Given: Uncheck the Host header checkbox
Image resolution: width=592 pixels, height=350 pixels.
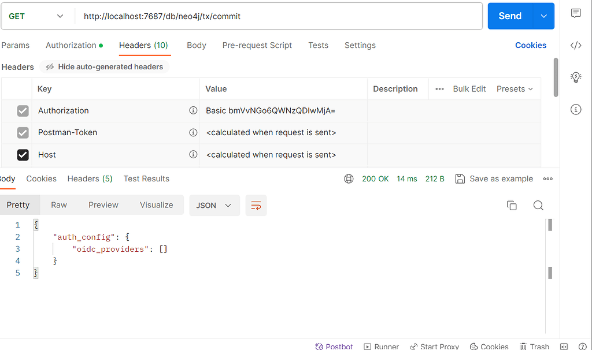Looking at the screenshot, I should (x=23, y=155).
